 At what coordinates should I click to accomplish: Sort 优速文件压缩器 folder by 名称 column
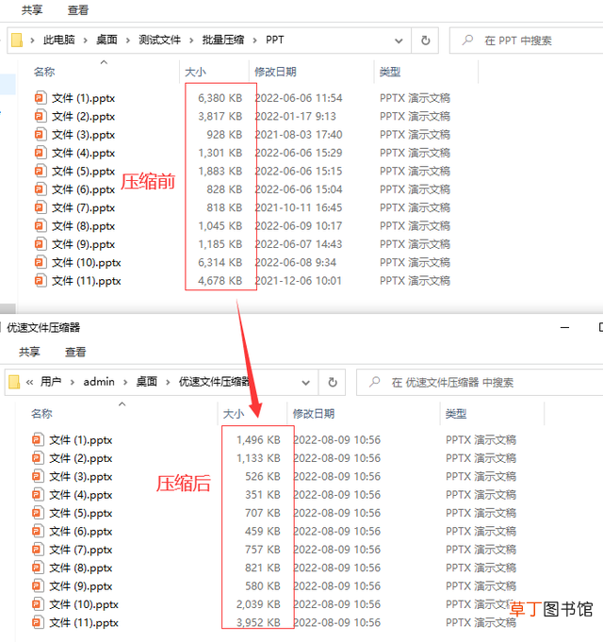pos(41,414)
